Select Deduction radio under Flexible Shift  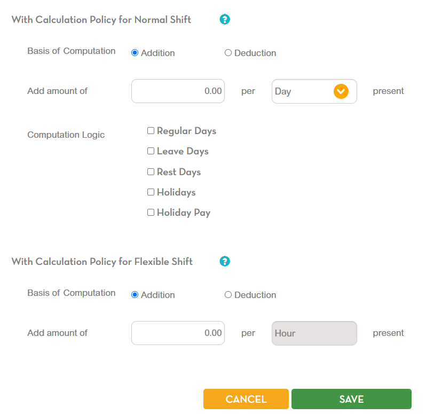[x=228, y=295]
